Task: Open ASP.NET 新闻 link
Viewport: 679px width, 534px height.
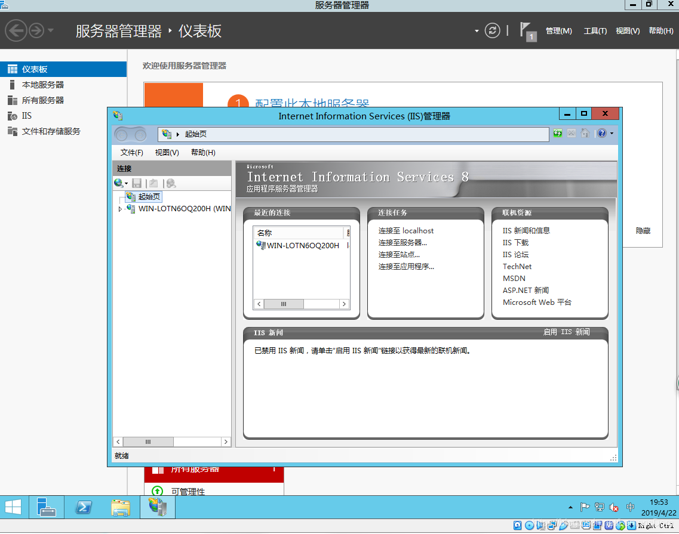Action: tap(526, 291)
